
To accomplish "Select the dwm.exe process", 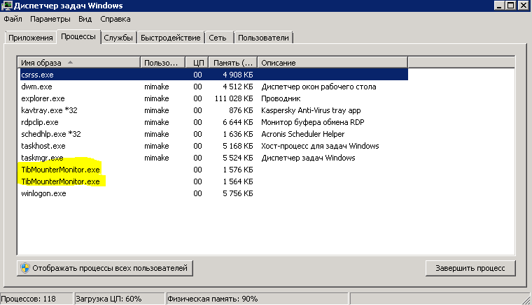I will click(x=213, y=87).
